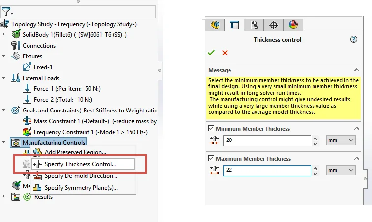Select Mass Constraint 1 tree row
Image resolution: width=372 pixels, height=222 pixels.
click(89, 121)
